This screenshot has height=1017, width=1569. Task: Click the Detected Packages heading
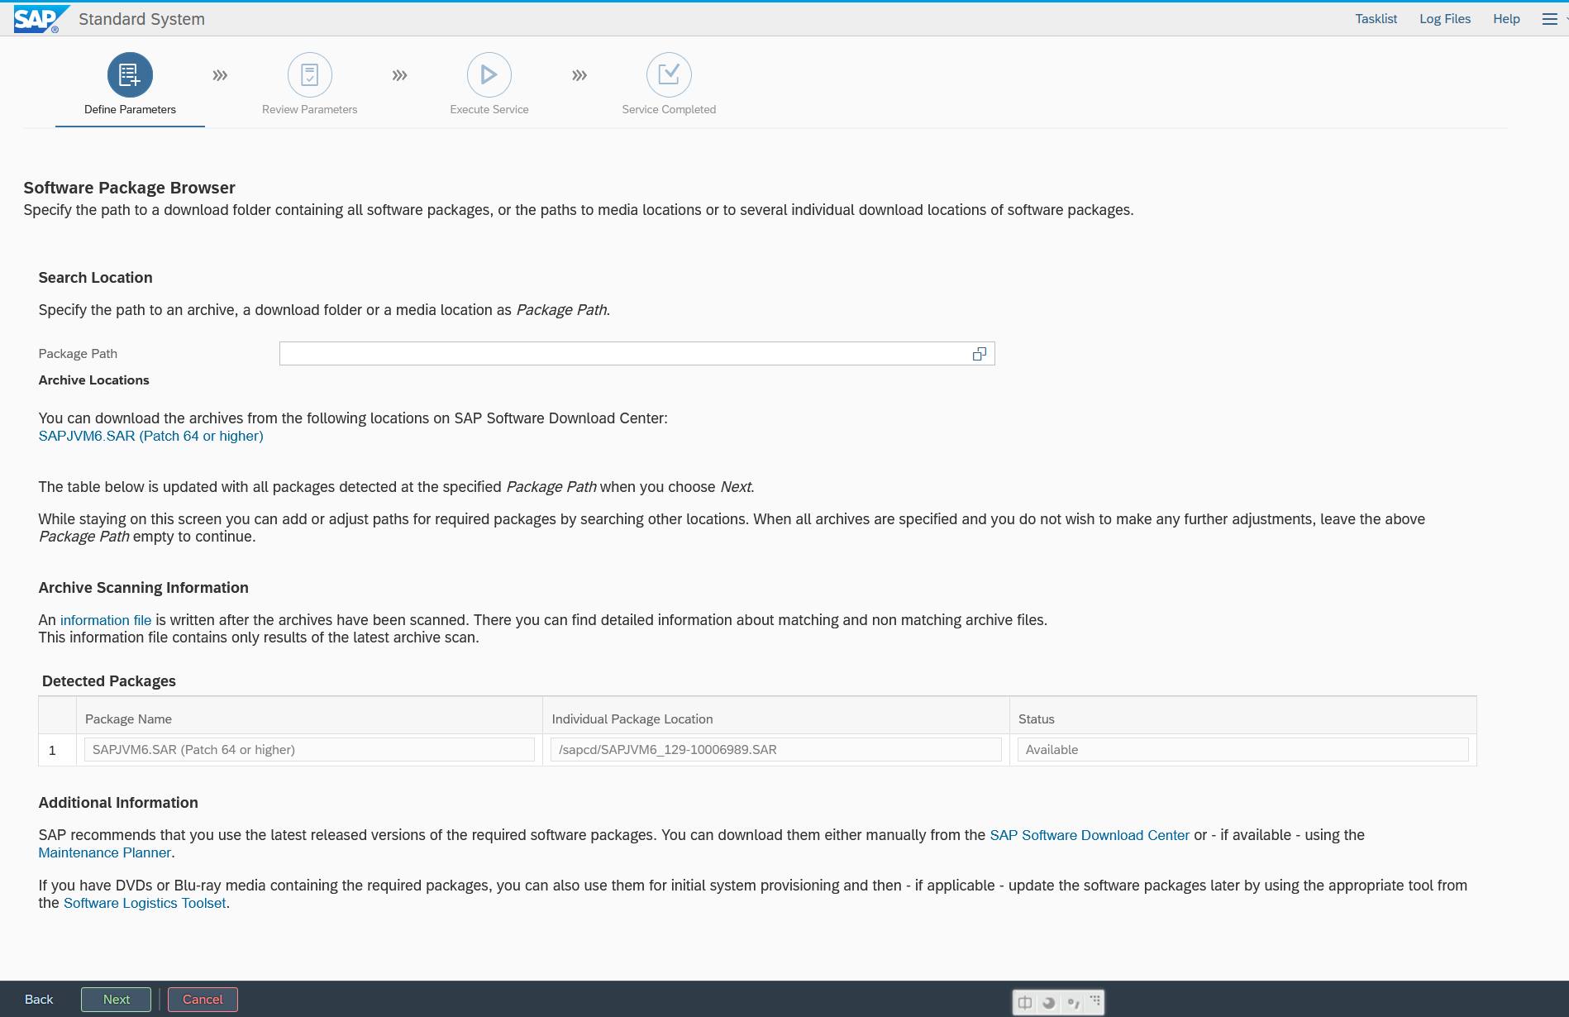[x=109, y=681]
